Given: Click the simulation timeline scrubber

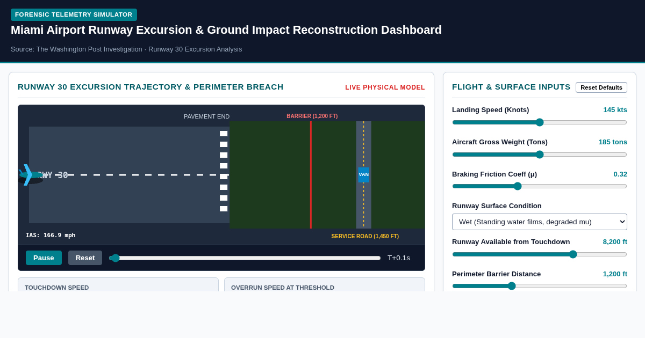Looking at the screenshot, I should [245, 258].
